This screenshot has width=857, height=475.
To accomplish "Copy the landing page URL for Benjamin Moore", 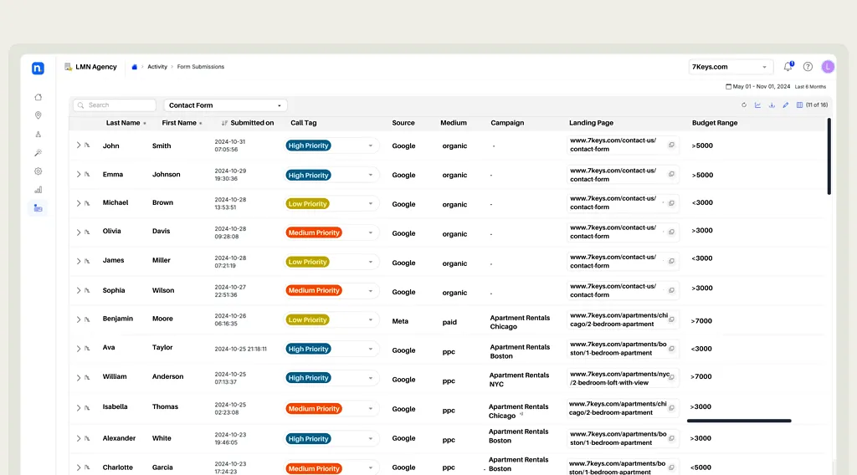I will (672, 319).
